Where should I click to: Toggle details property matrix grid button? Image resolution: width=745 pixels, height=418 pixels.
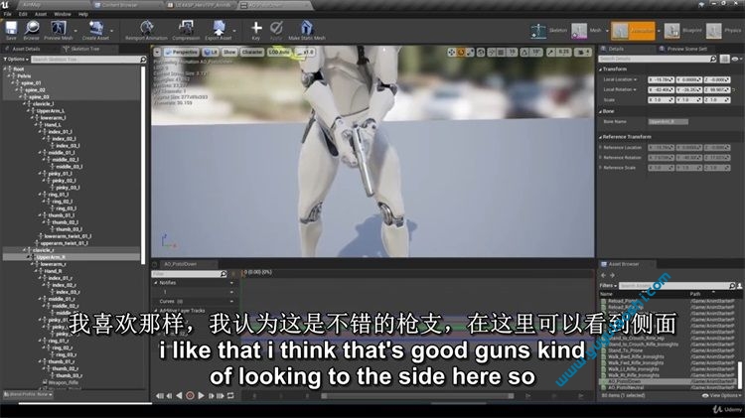pos(724,59)
